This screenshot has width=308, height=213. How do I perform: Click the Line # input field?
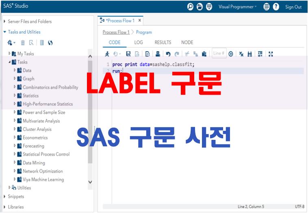click(x=219, y=53)
